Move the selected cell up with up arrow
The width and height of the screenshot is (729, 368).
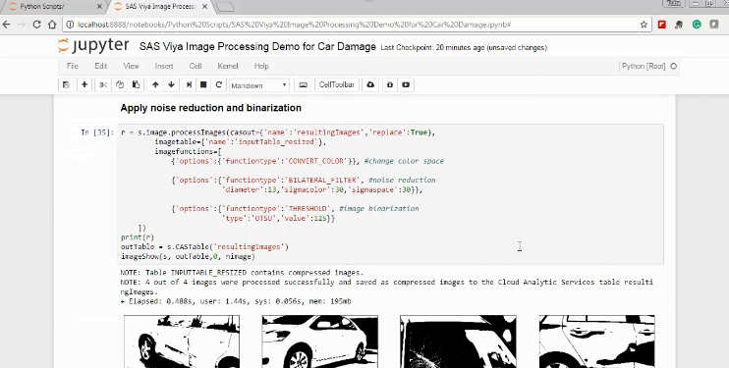point(155,84)
